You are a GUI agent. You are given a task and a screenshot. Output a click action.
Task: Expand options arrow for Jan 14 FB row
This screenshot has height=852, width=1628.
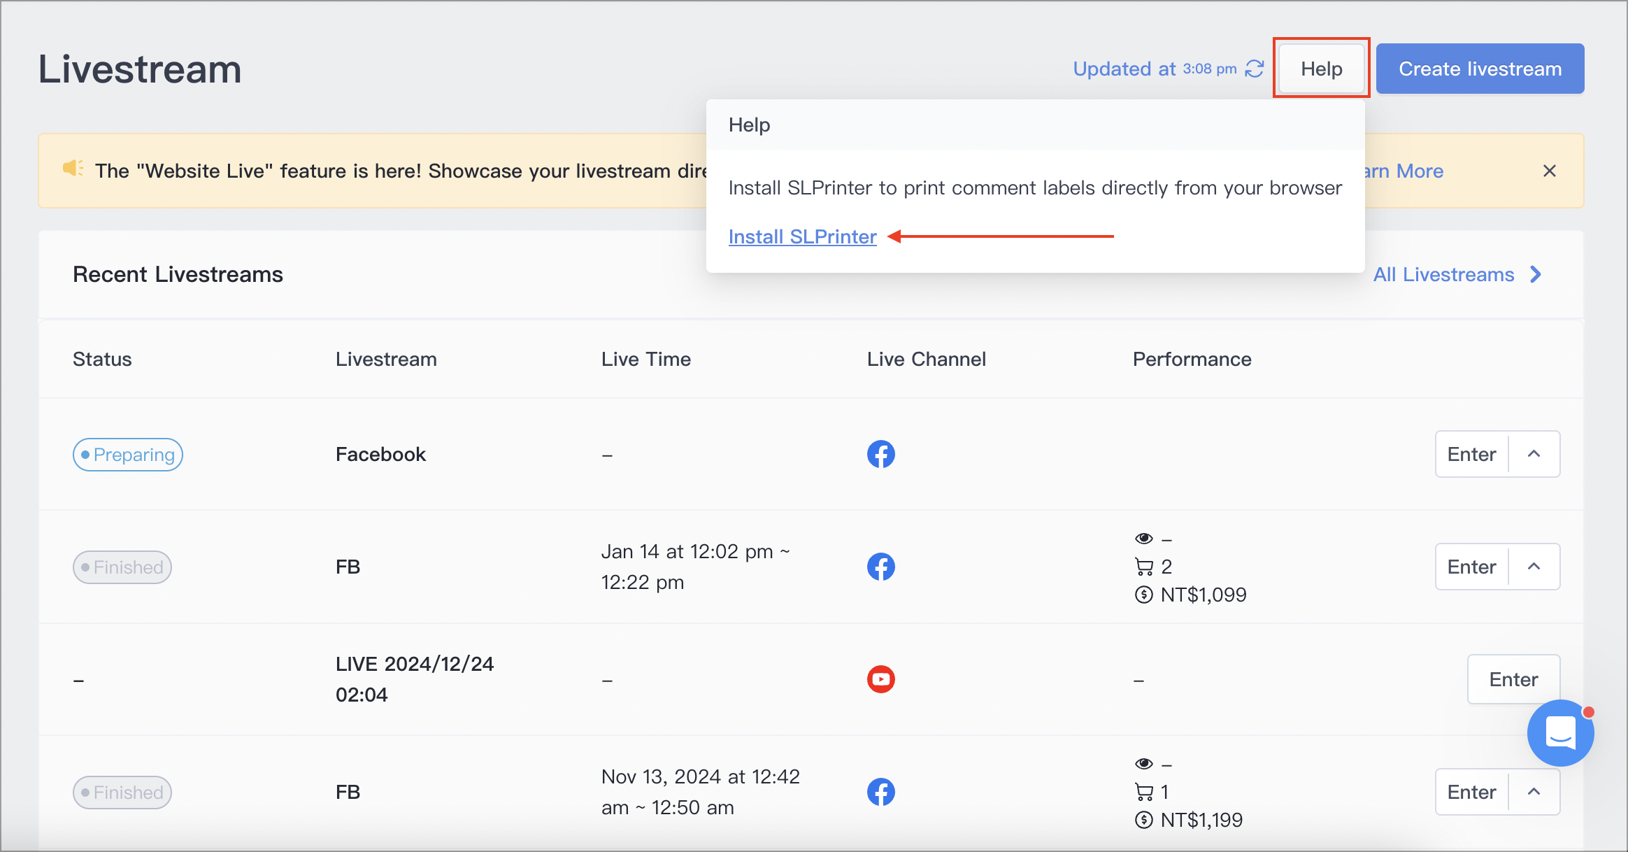(1534, 567)
